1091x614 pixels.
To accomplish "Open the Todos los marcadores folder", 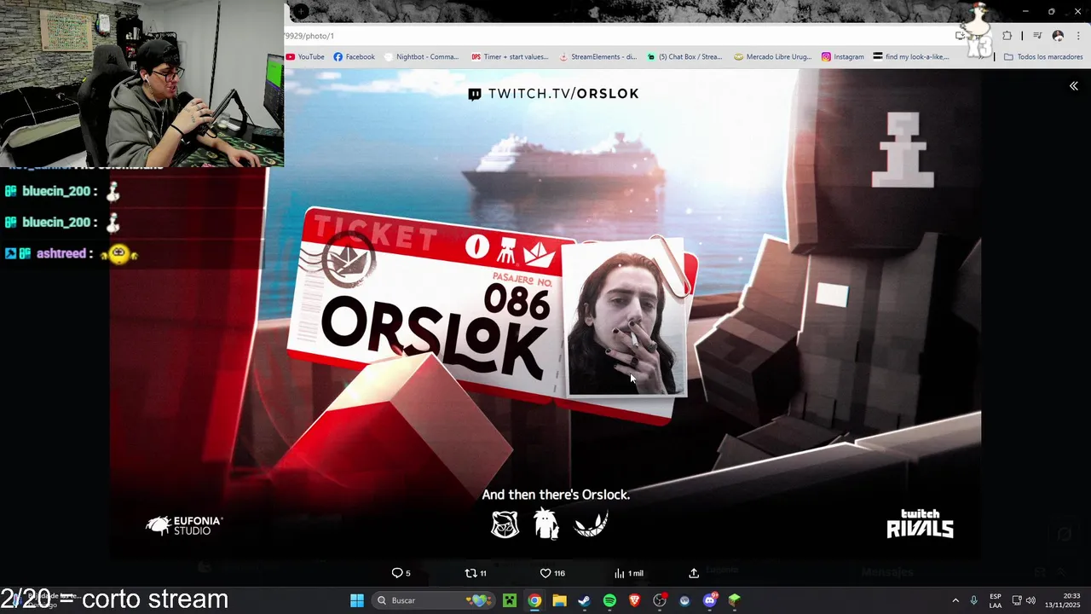I will click(1043, 57).
